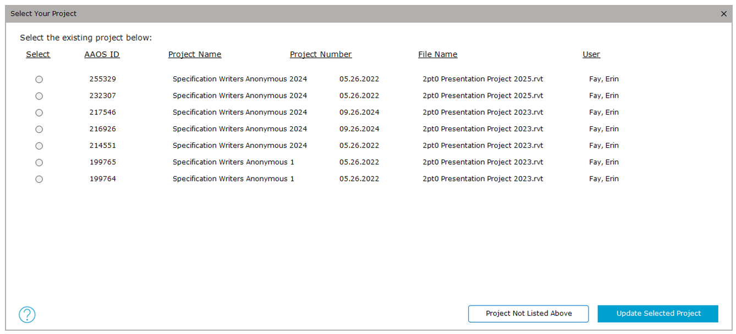
Task: Click Update Selected Project button
Action: [658, 314]
